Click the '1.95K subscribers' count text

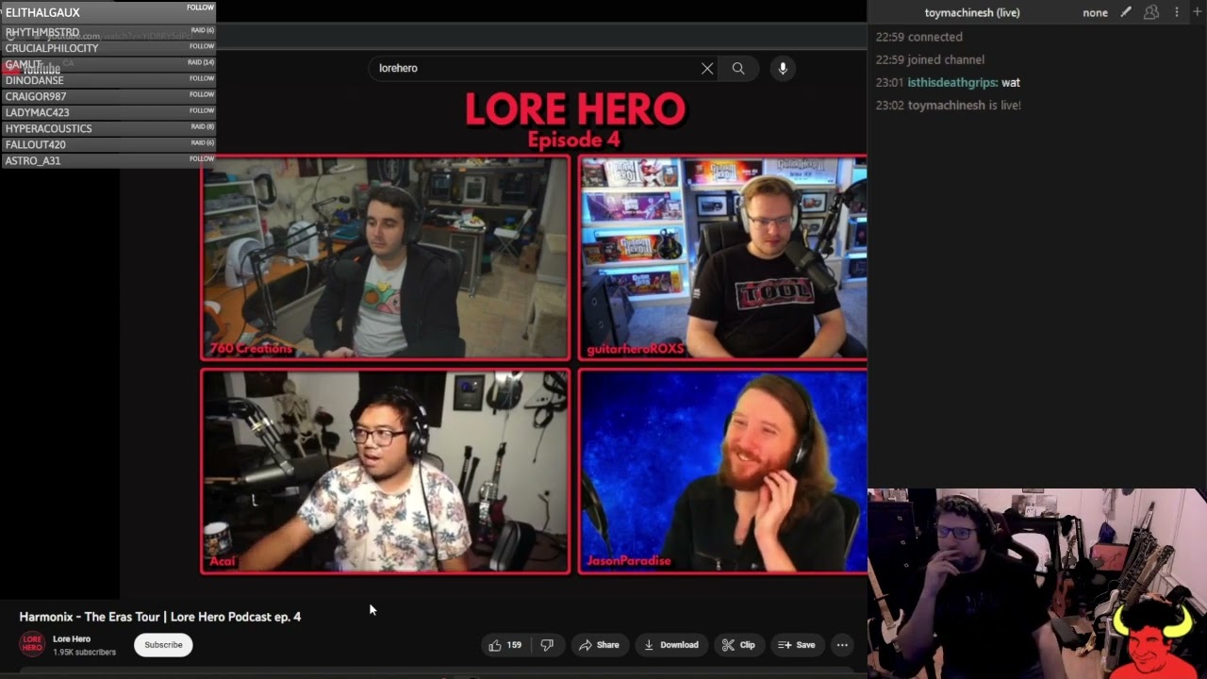(x=84, y=653)
